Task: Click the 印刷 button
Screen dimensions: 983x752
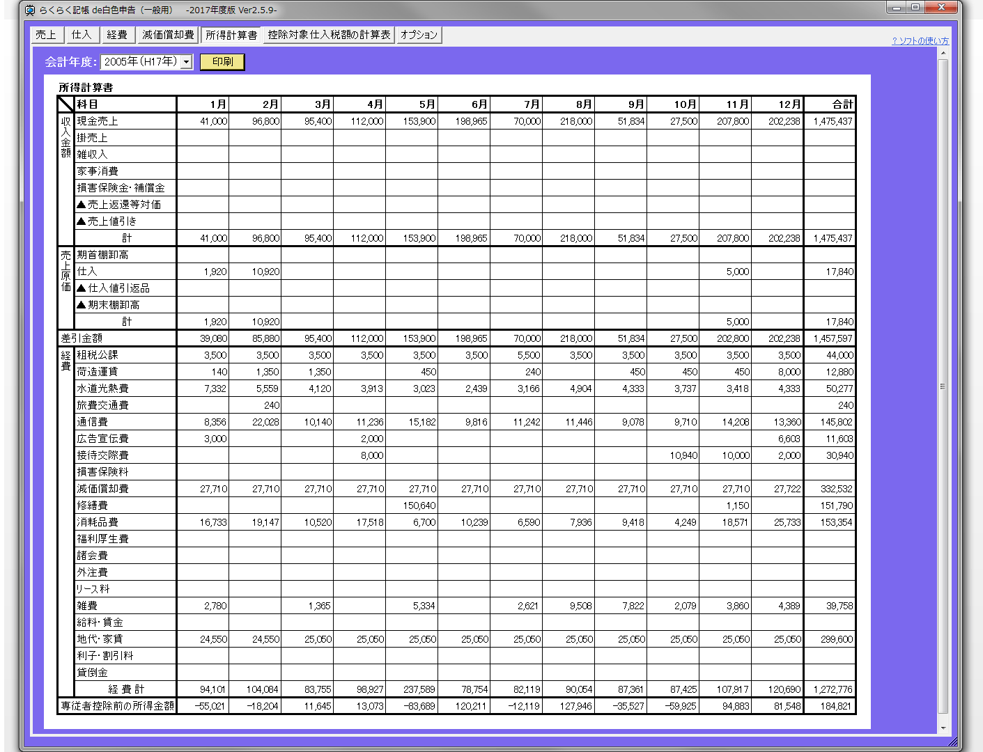Action: [x=222, y=62]
